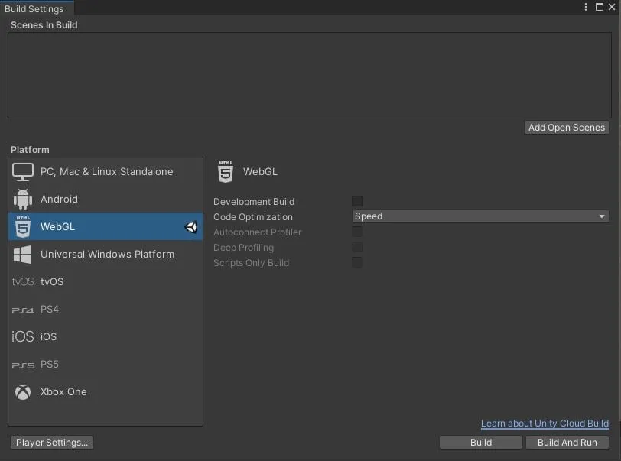Click the Xbox One logo icon
This screenshot has width=621, height=461.
click(x=23, y=392)
